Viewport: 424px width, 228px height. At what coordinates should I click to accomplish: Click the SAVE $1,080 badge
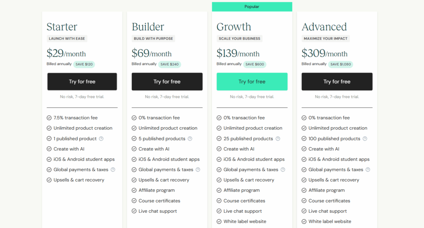pyautogui.click(x=341, y=64)
